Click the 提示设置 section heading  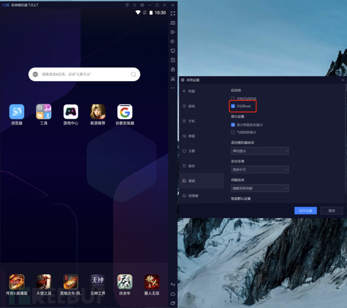238,116
